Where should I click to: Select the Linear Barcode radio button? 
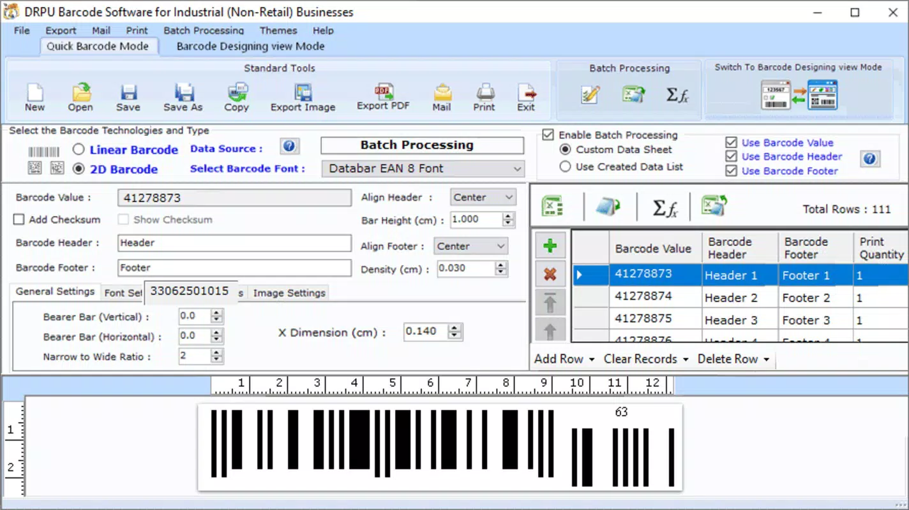[79, 150]
